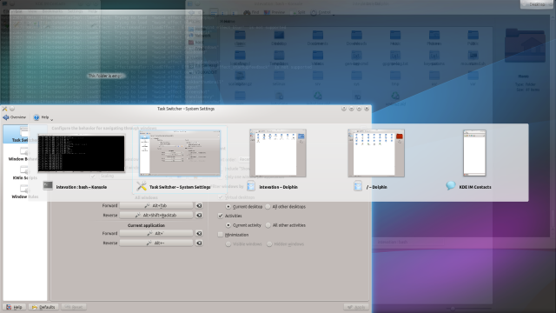Click the '/ – Dolphin' label

tap(376, 187)
